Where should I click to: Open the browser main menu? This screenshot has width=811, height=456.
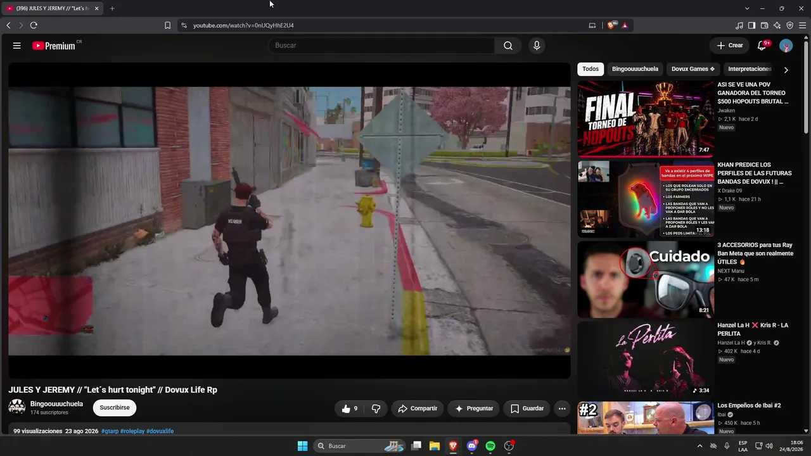803,25
